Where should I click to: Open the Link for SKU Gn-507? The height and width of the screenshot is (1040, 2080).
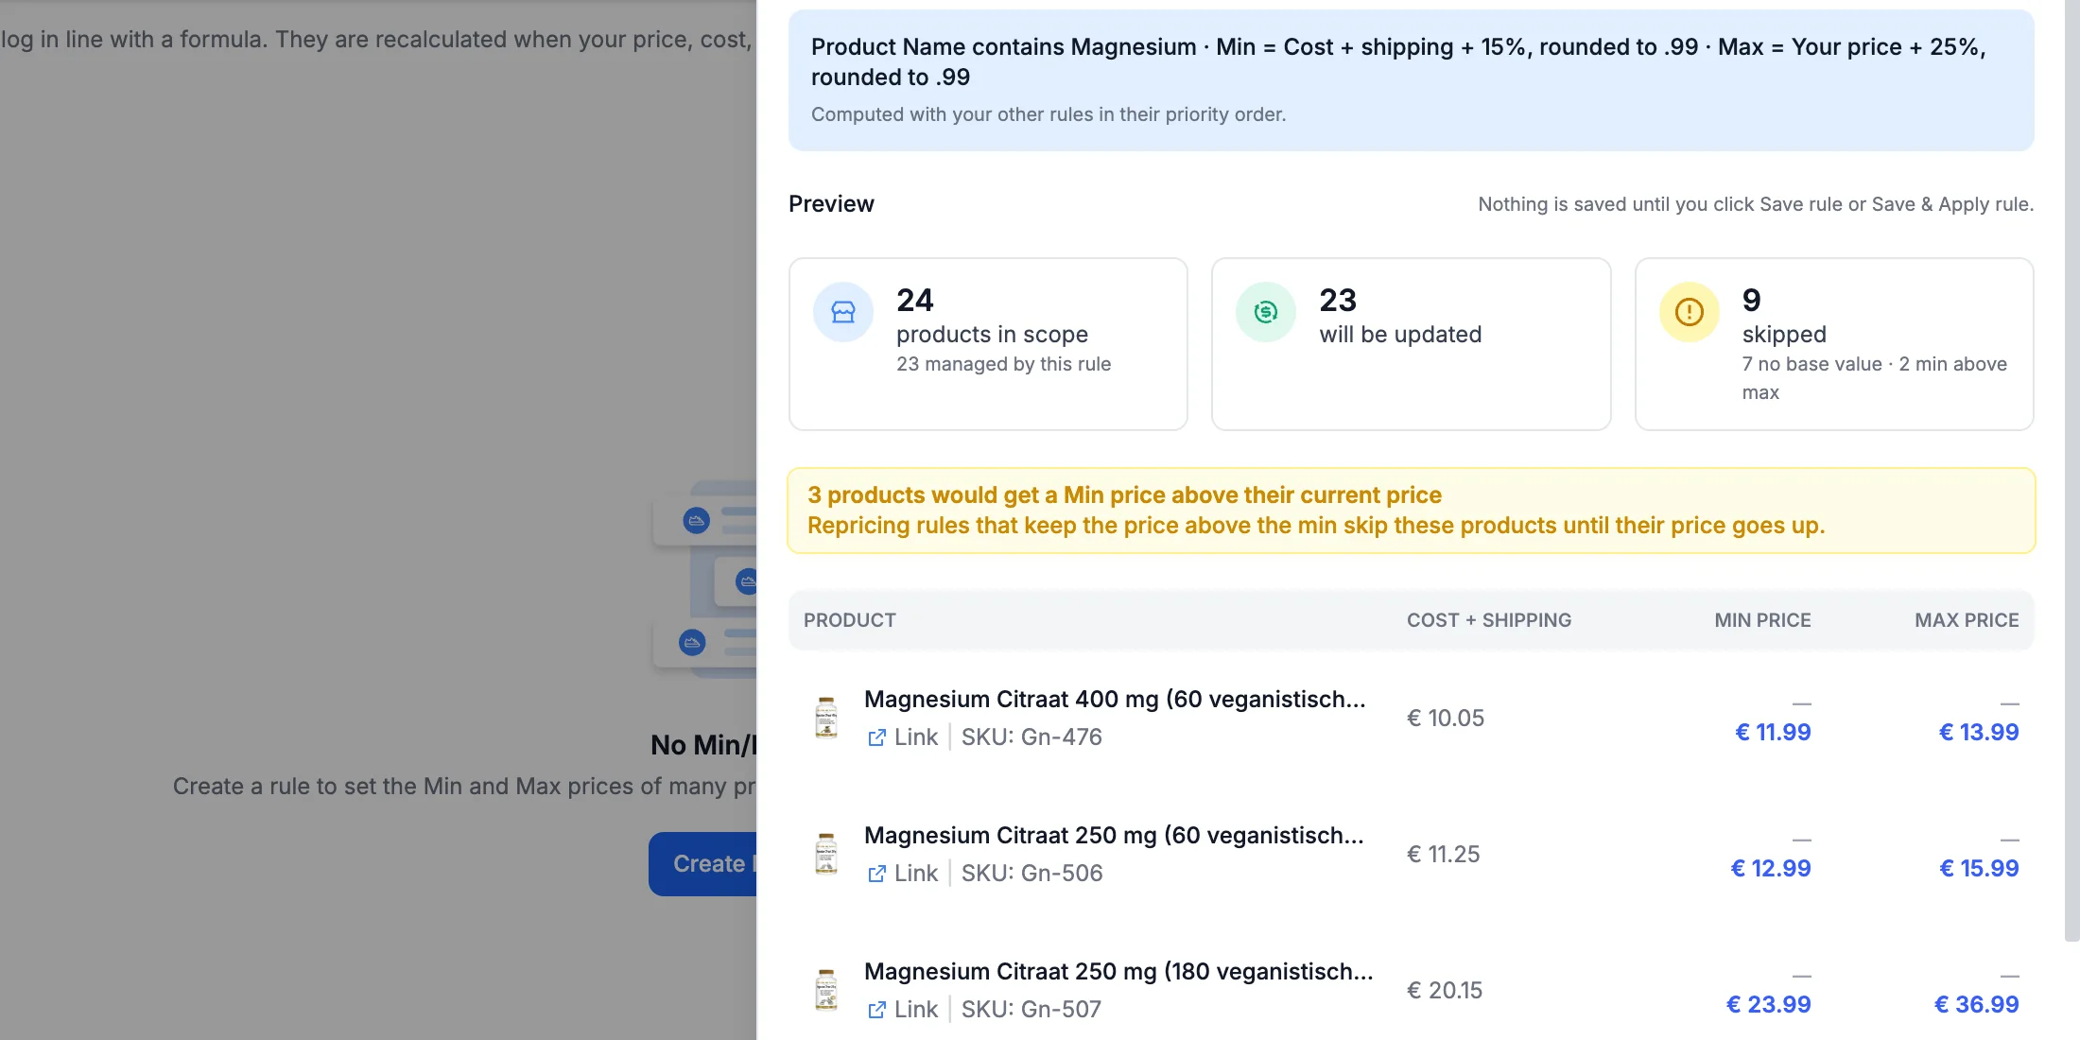pyautogui.click(x=915, y=1010)
